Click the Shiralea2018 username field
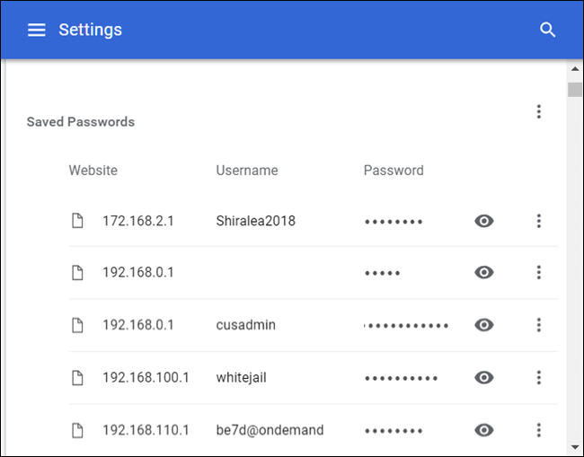 [x=255, y=221]
